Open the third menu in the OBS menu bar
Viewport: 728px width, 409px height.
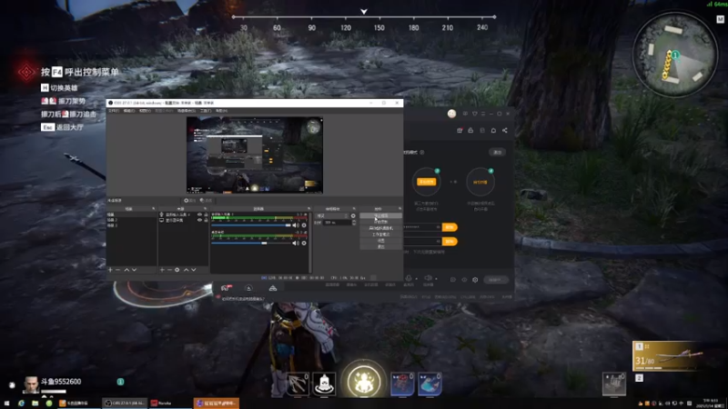[145, 111]
